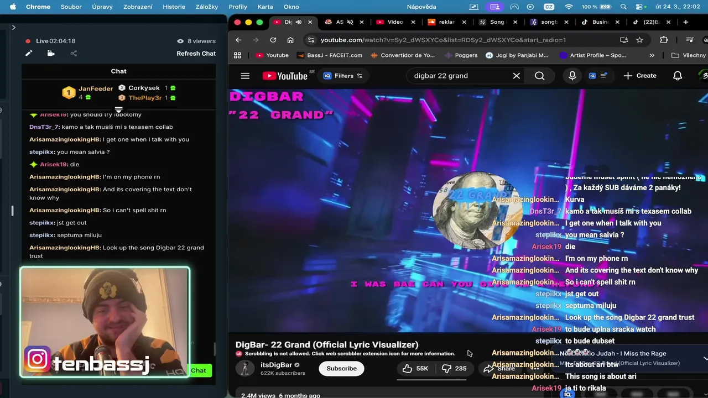This screenshot has width=708, height=398.
Task: Click the edit pencil icon under Live timer
Action: click(x=29, y=54)
